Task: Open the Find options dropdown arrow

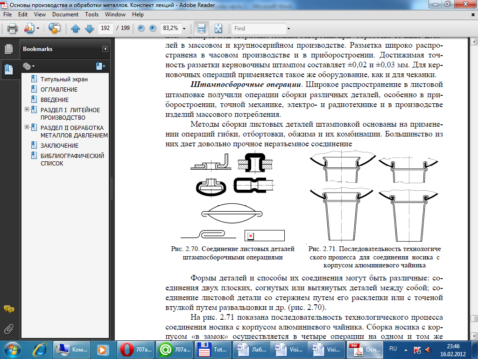Action: (x=288, y=29)
